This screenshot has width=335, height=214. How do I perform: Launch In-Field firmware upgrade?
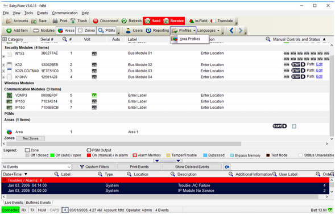coord(198,21)
